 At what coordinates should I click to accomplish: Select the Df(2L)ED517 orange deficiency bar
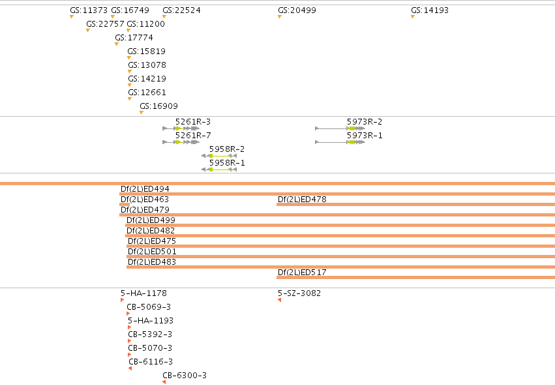[x=415, y=277]
